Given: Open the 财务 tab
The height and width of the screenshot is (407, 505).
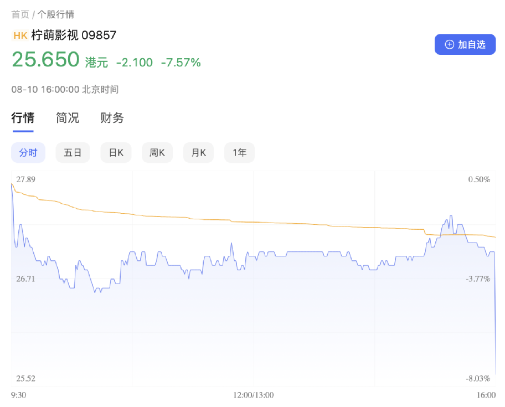Looking at the screenshot, I should coord(112,118).
